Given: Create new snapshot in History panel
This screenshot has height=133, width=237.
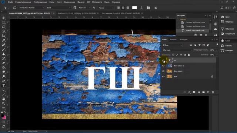Looking at the screenshot, I should (x=201, y=35).
